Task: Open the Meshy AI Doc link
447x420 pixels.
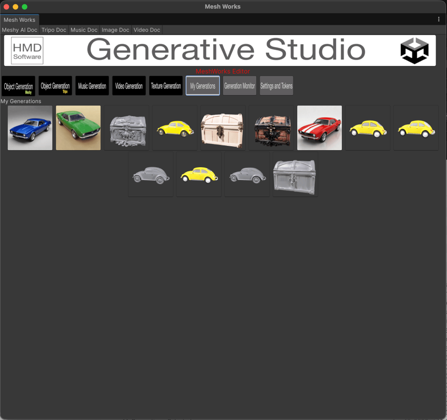Action: [x=19, y=30]
